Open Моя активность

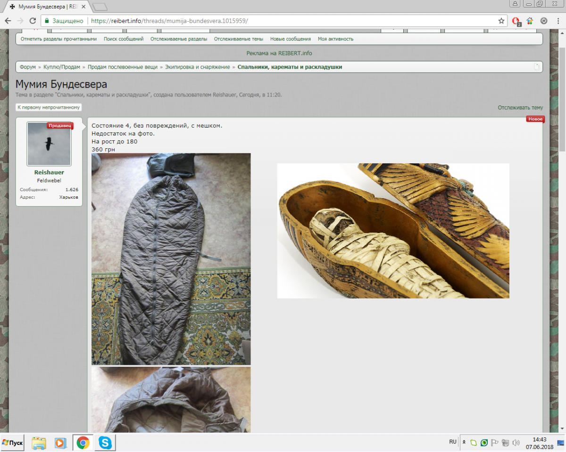tap(336, 39)
